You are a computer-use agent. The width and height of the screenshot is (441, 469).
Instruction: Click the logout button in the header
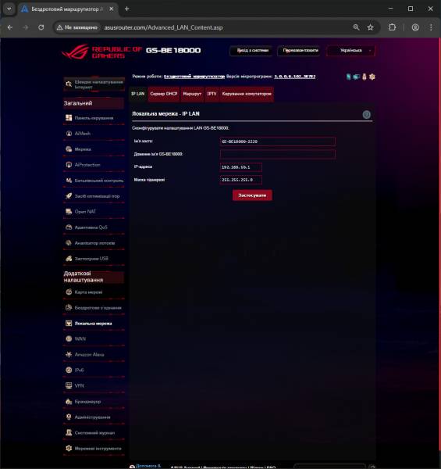click(x=252, y=51)
